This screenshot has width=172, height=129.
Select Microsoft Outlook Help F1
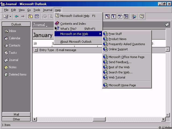[x=78, y=16]
